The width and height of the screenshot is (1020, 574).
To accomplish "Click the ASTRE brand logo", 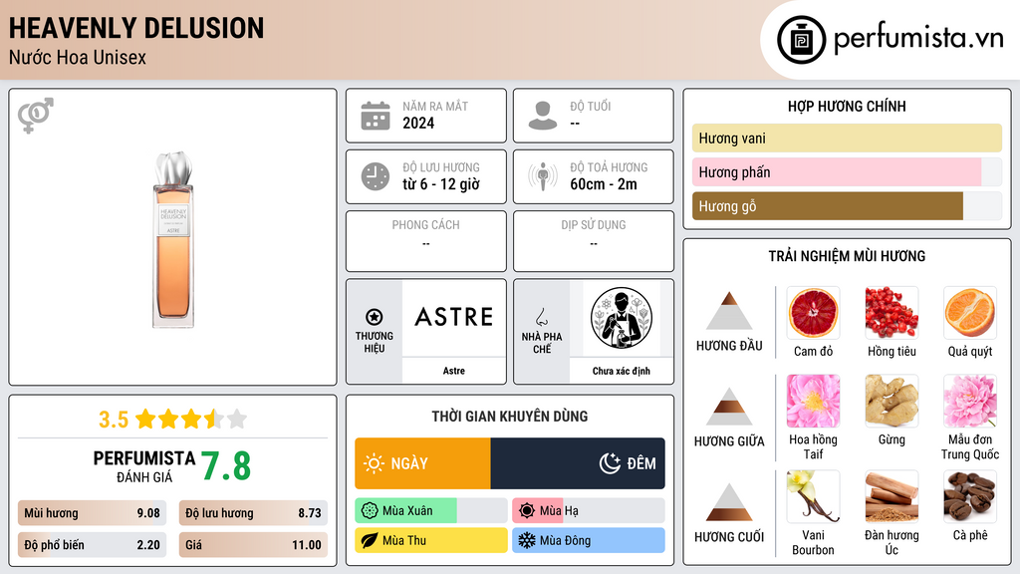I will (454, 318).
